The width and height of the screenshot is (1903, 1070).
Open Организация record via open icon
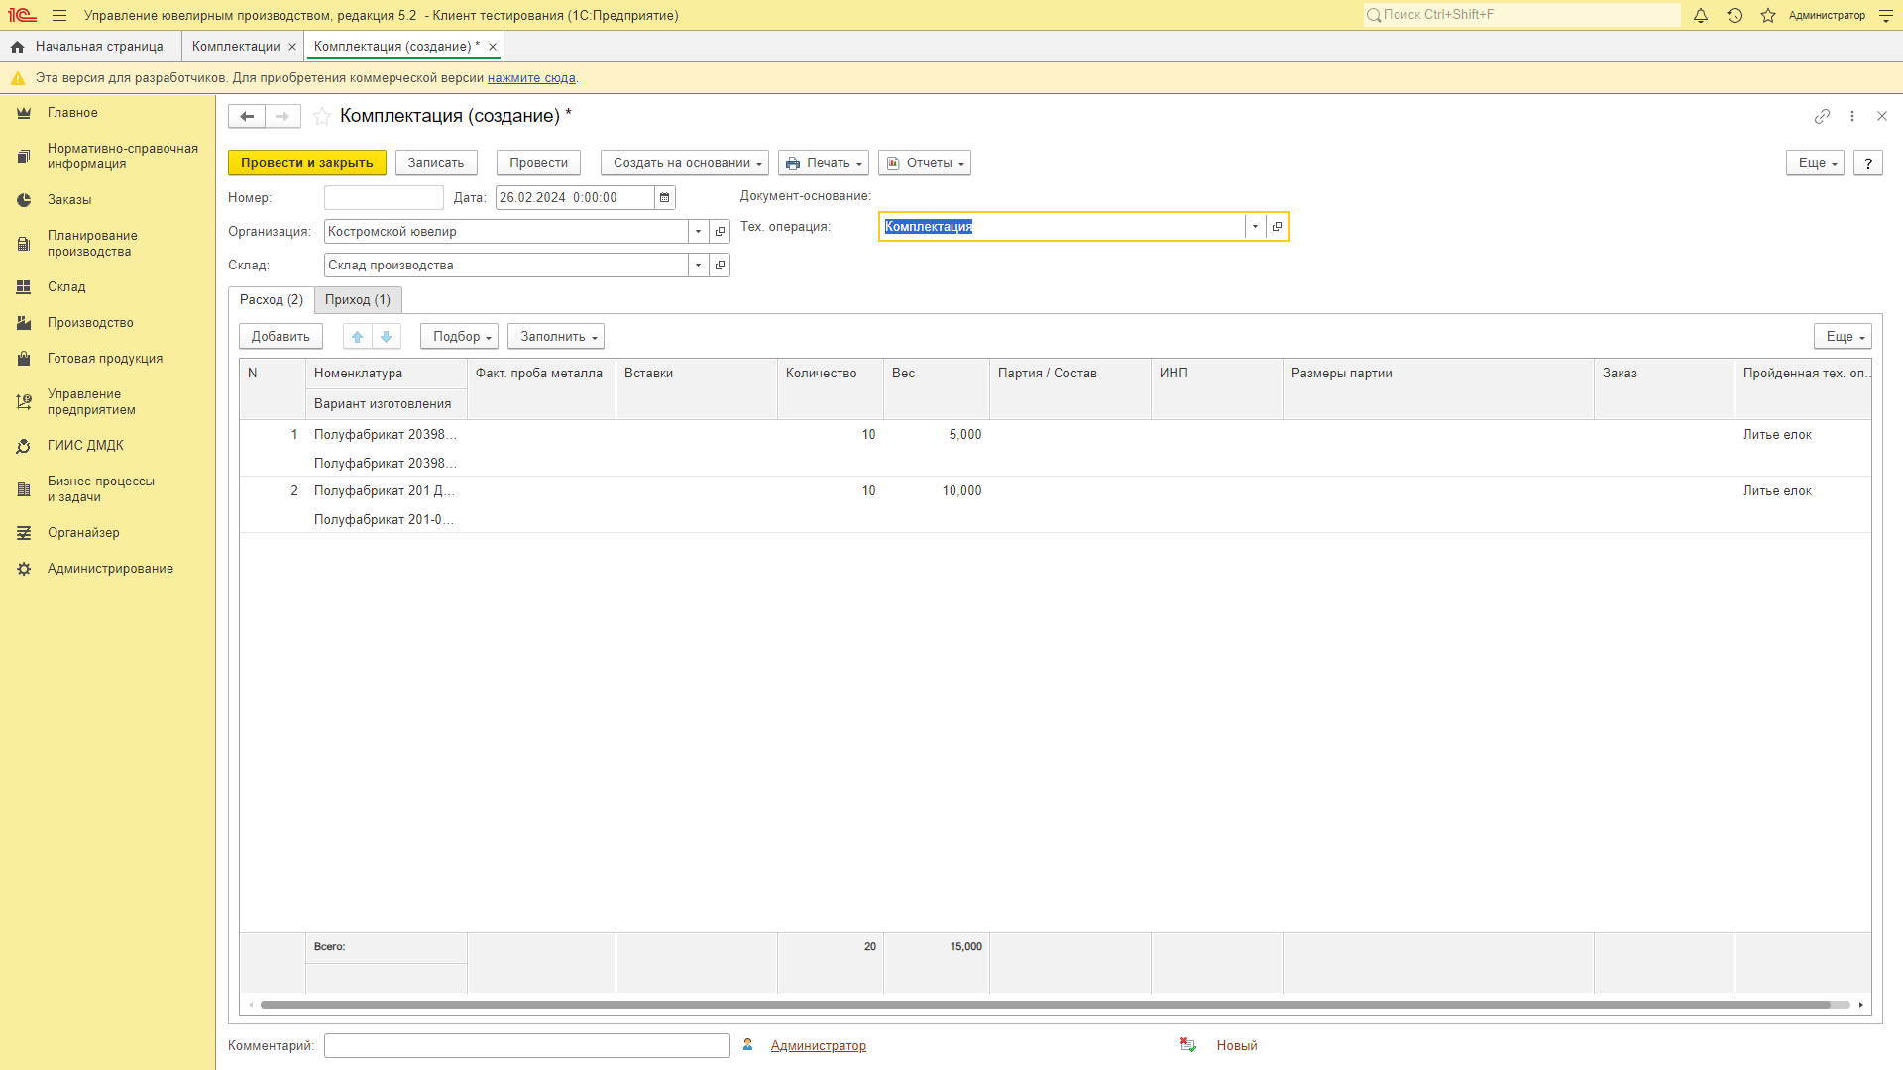[x=721, y=232]
